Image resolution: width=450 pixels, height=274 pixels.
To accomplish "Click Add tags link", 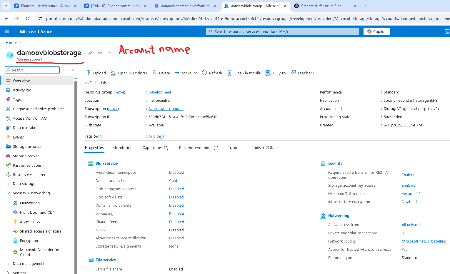I will [156, 136].
